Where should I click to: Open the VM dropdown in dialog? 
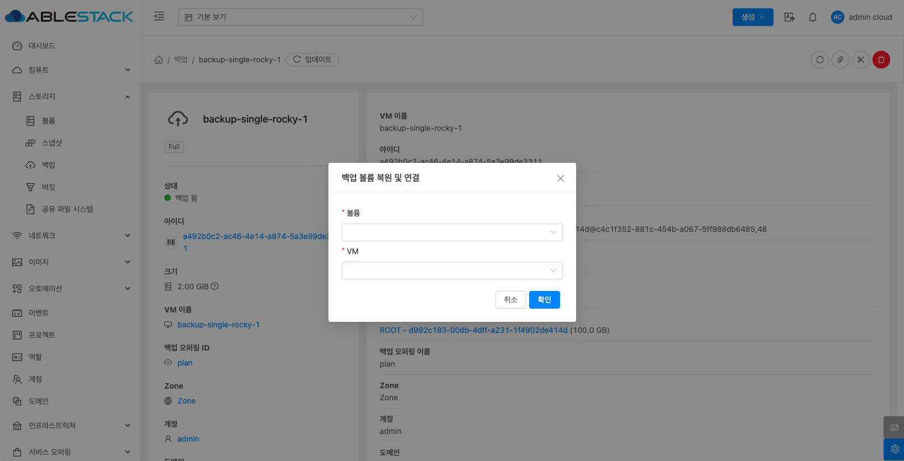tap(452, 271)
